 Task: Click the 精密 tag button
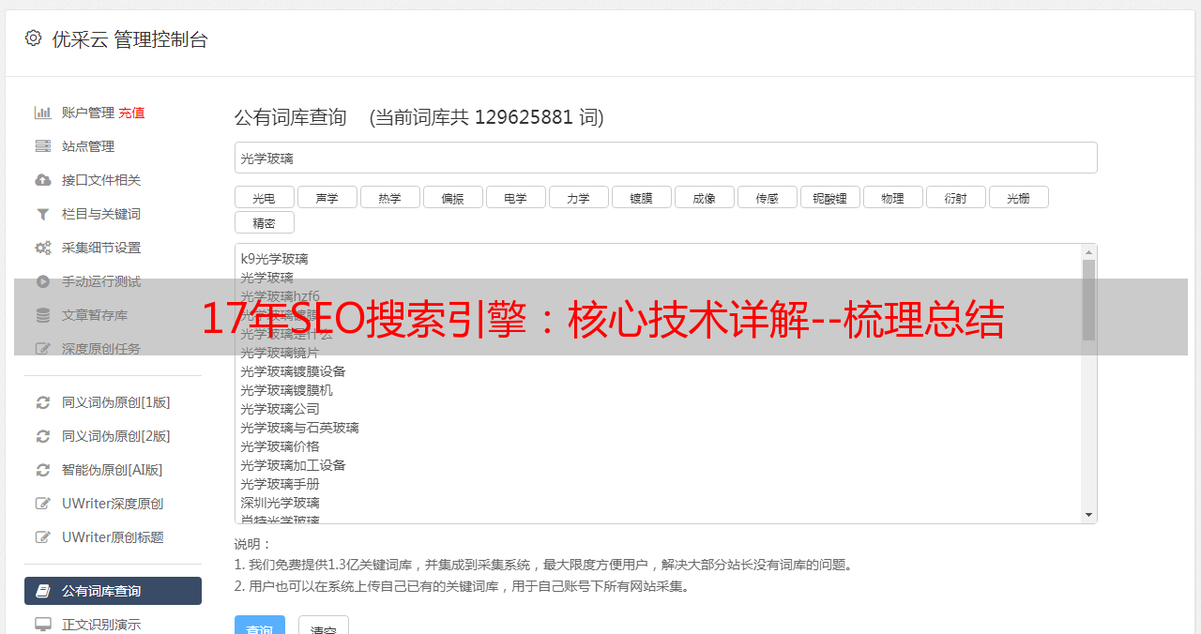[x=264, y=222]
